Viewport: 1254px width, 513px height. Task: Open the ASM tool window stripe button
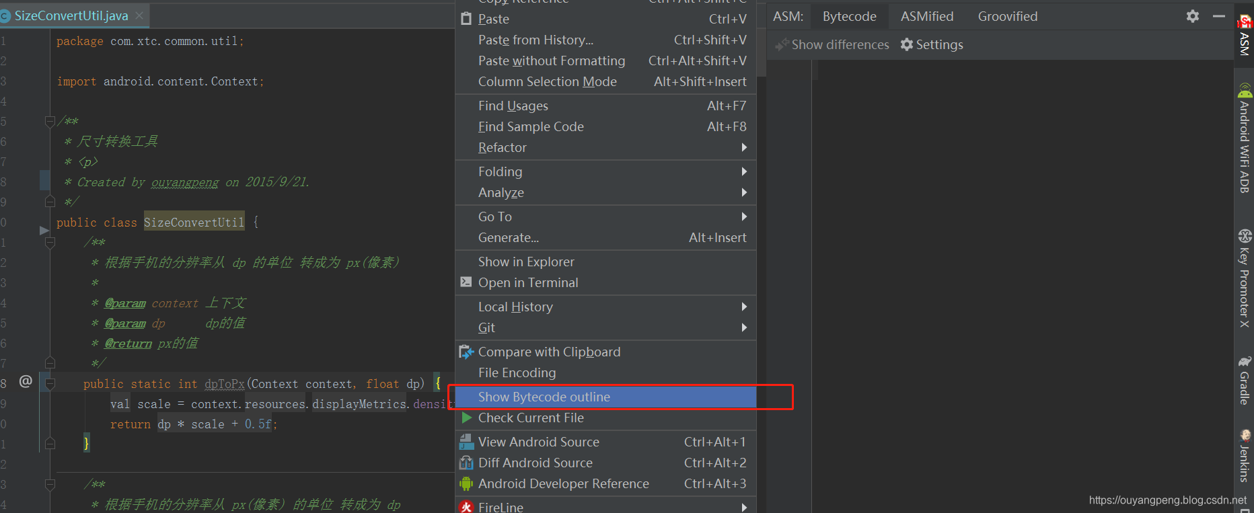click(x=1245, y=36)
